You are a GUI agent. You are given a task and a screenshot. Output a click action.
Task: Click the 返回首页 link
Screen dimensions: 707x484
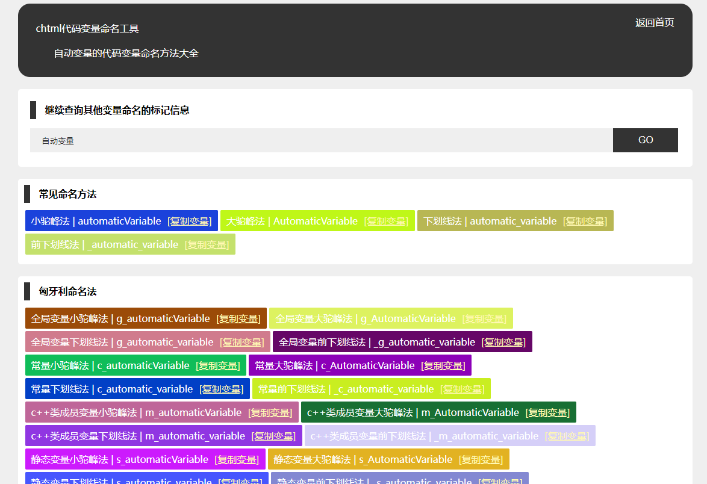coord(654,23)
